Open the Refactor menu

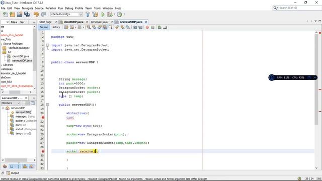[x=51, y=8]
